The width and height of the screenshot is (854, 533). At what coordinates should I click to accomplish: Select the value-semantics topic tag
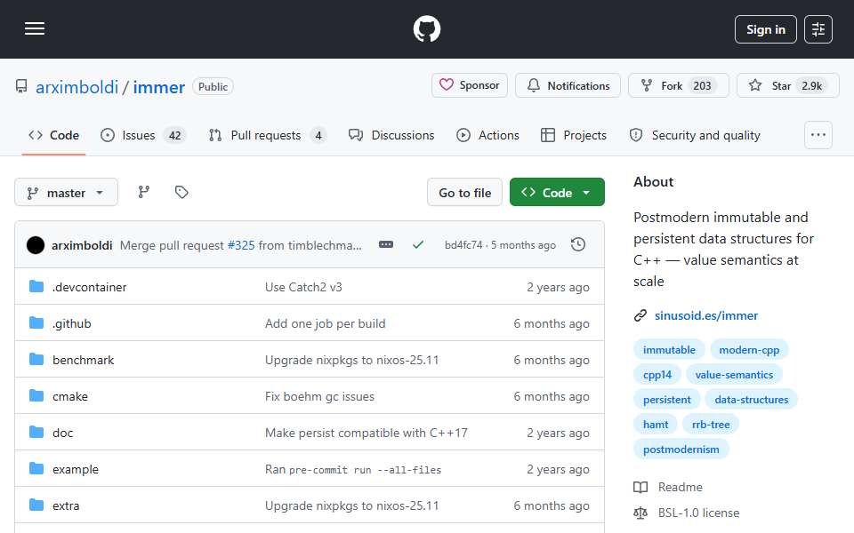(x=734, y=375)
